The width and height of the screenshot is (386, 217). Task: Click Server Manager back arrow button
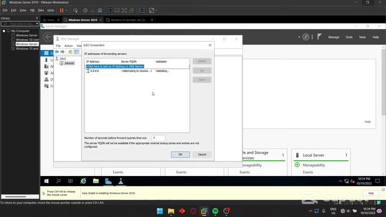(48, 37)
